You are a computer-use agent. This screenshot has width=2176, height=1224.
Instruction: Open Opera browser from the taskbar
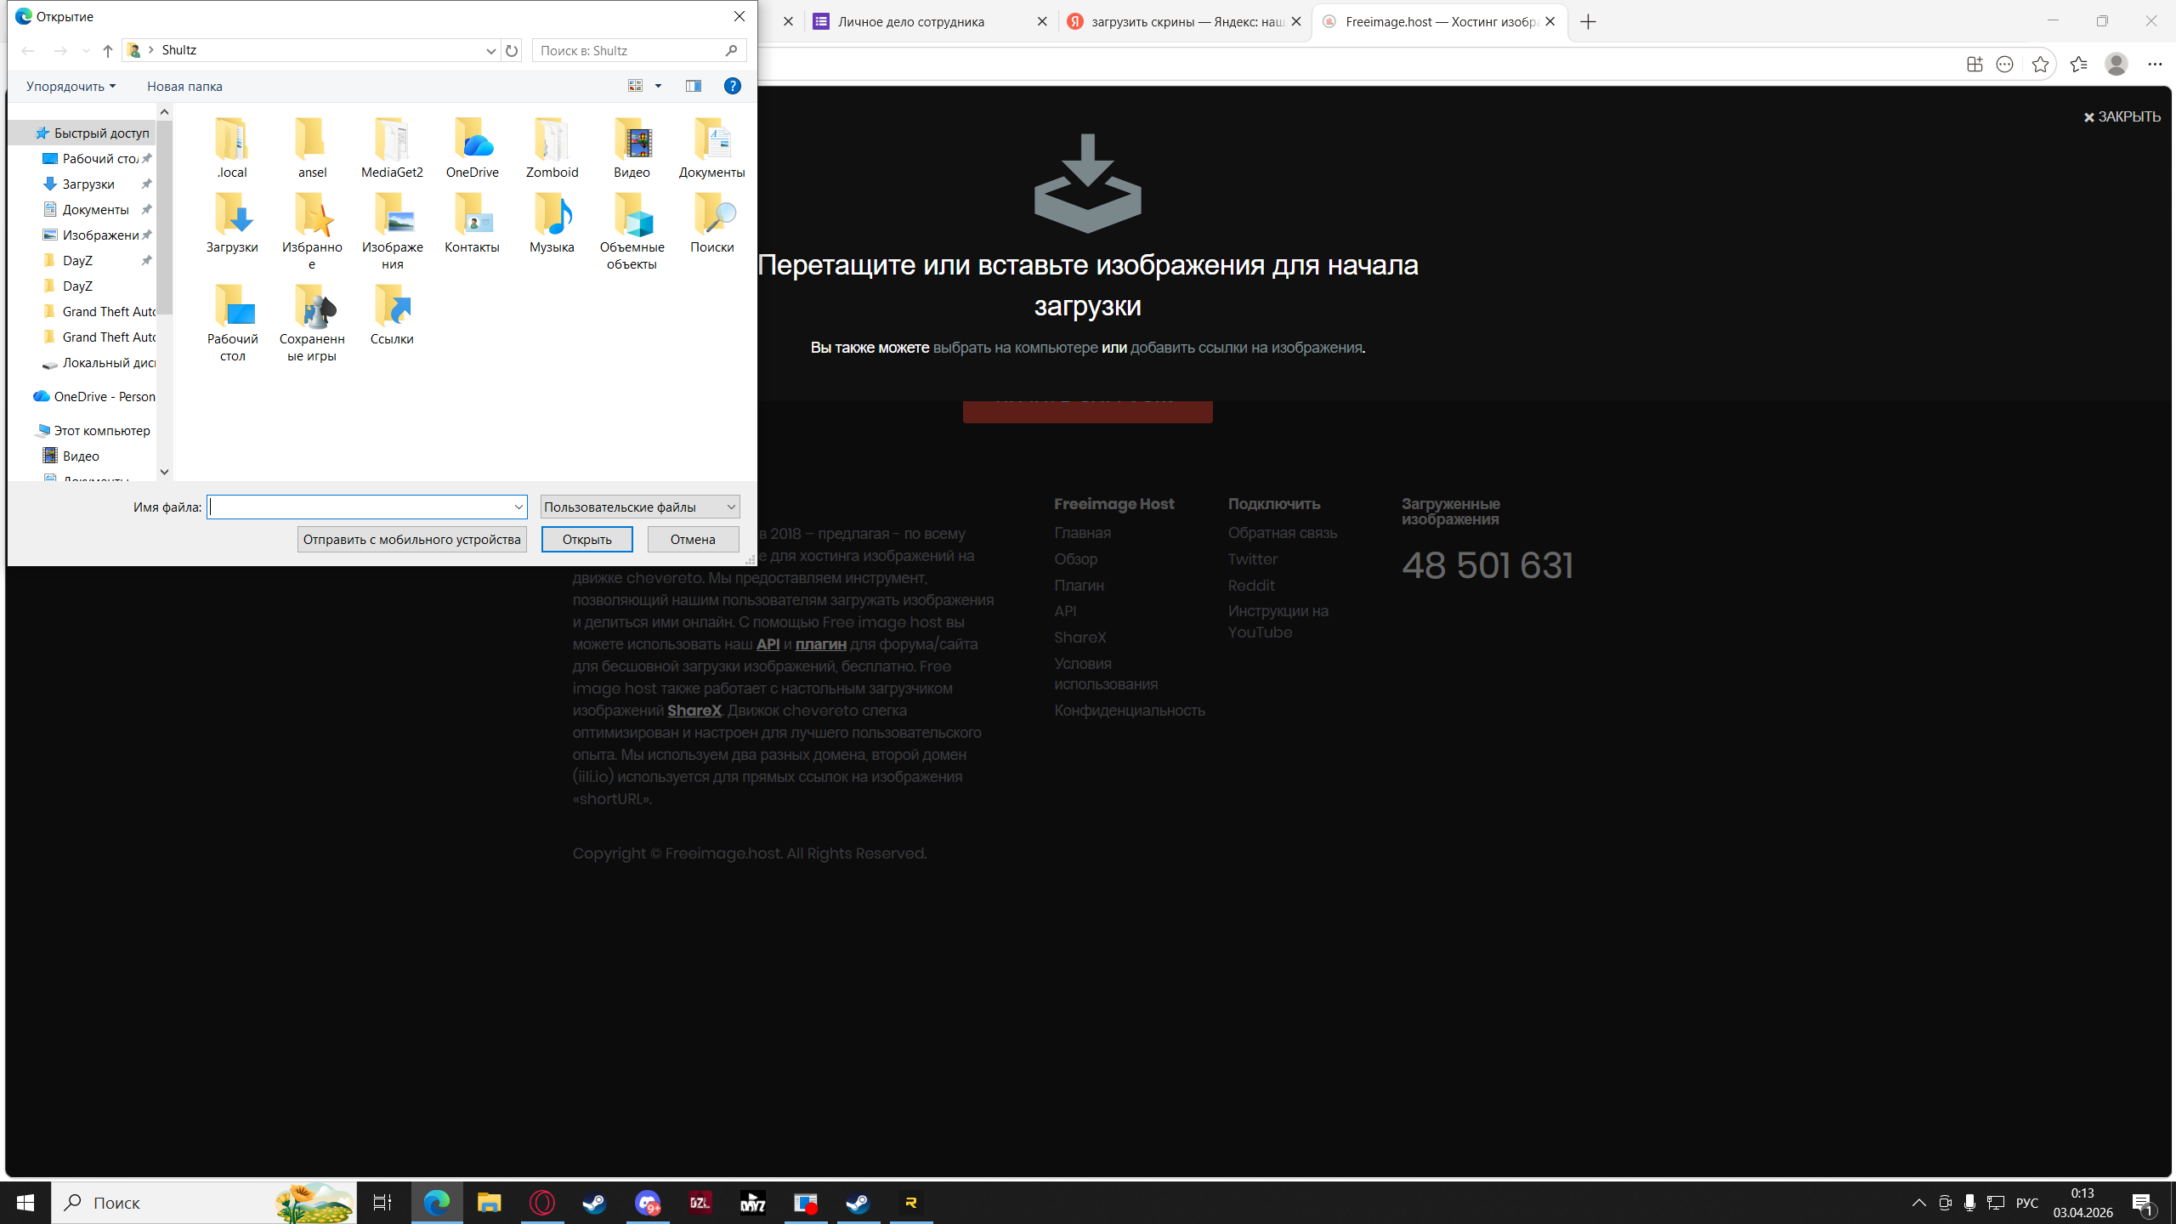541,1203
